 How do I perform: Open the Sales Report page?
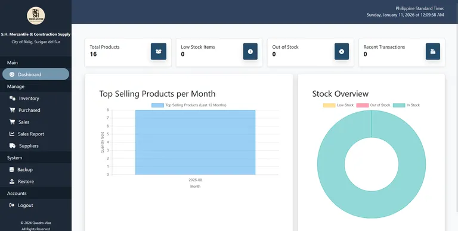pos(36,134)
